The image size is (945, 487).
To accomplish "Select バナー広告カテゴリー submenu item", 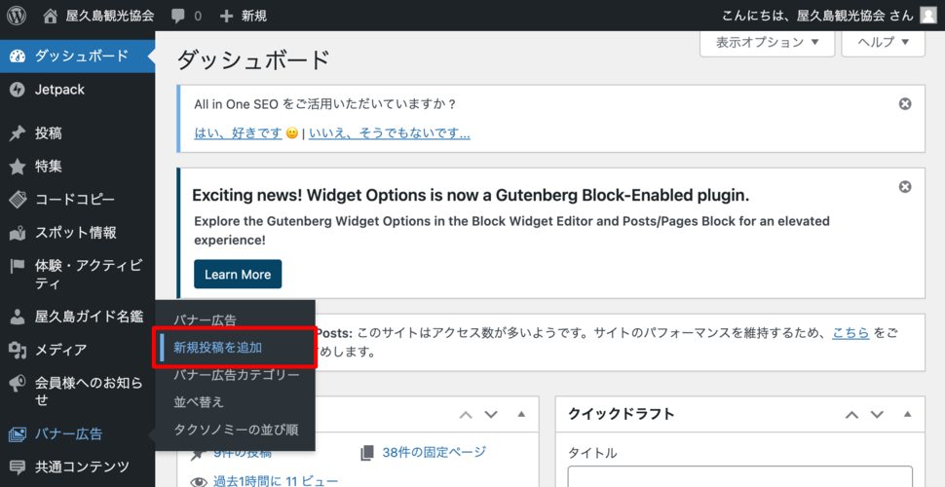I will [236, 374].
